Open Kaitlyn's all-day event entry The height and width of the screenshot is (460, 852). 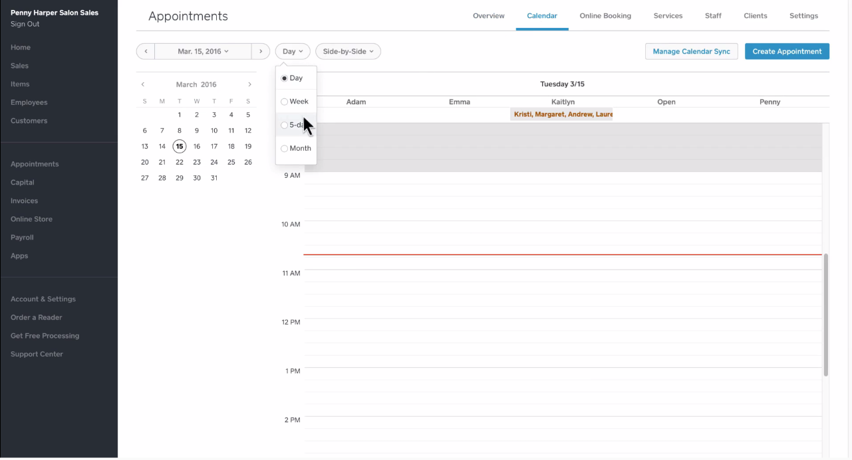point(563,114)
